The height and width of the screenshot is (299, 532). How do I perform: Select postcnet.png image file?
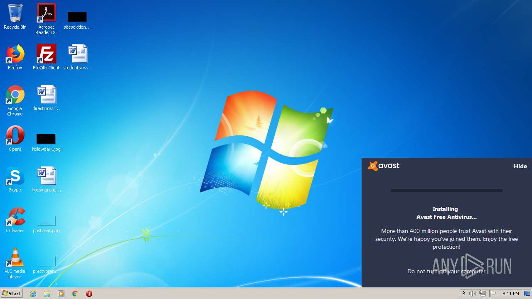pyautogui.click(x=46, y=223)
